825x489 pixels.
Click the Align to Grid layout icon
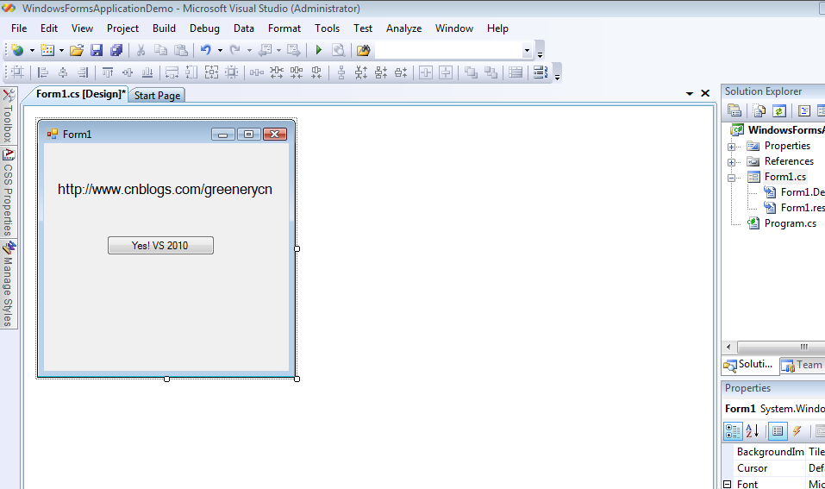click(17, 72)
